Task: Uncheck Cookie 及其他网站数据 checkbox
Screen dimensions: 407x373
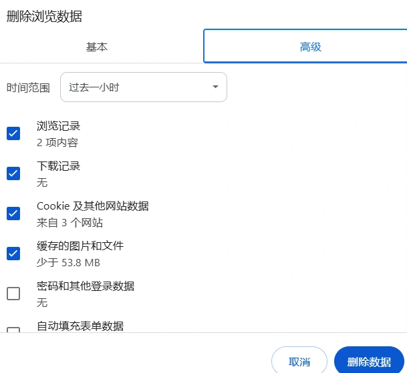Action: [x=13, y=214]
